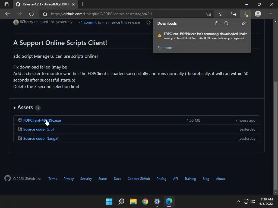Viewport: 278px width, 208px height.
Task: Click the zip file icon for Source code
Action: [x=20, y=129]
